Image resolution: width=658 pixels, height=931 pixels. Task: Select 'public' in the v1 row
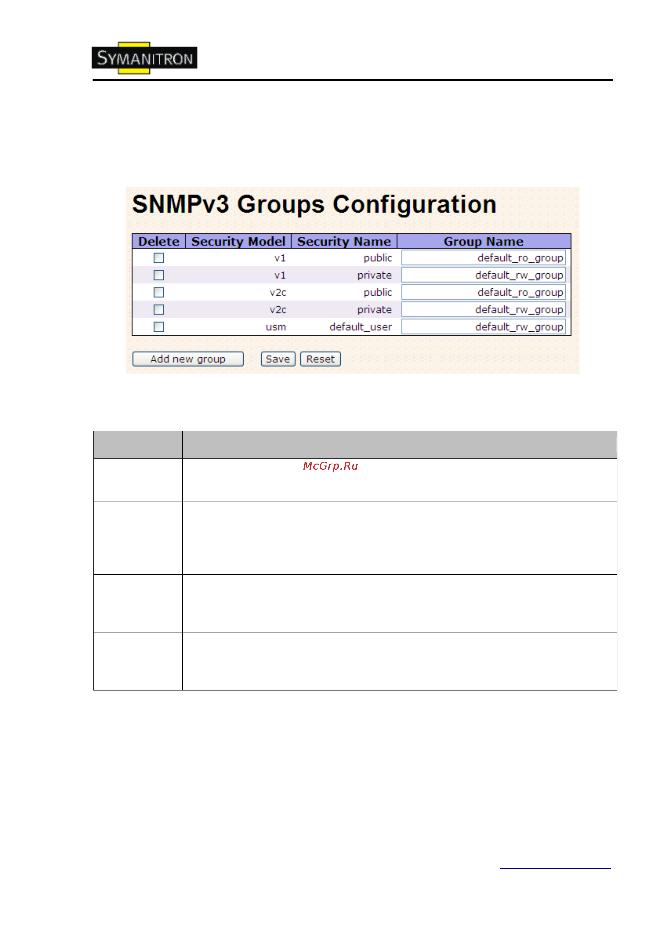[x=378, y=258]
